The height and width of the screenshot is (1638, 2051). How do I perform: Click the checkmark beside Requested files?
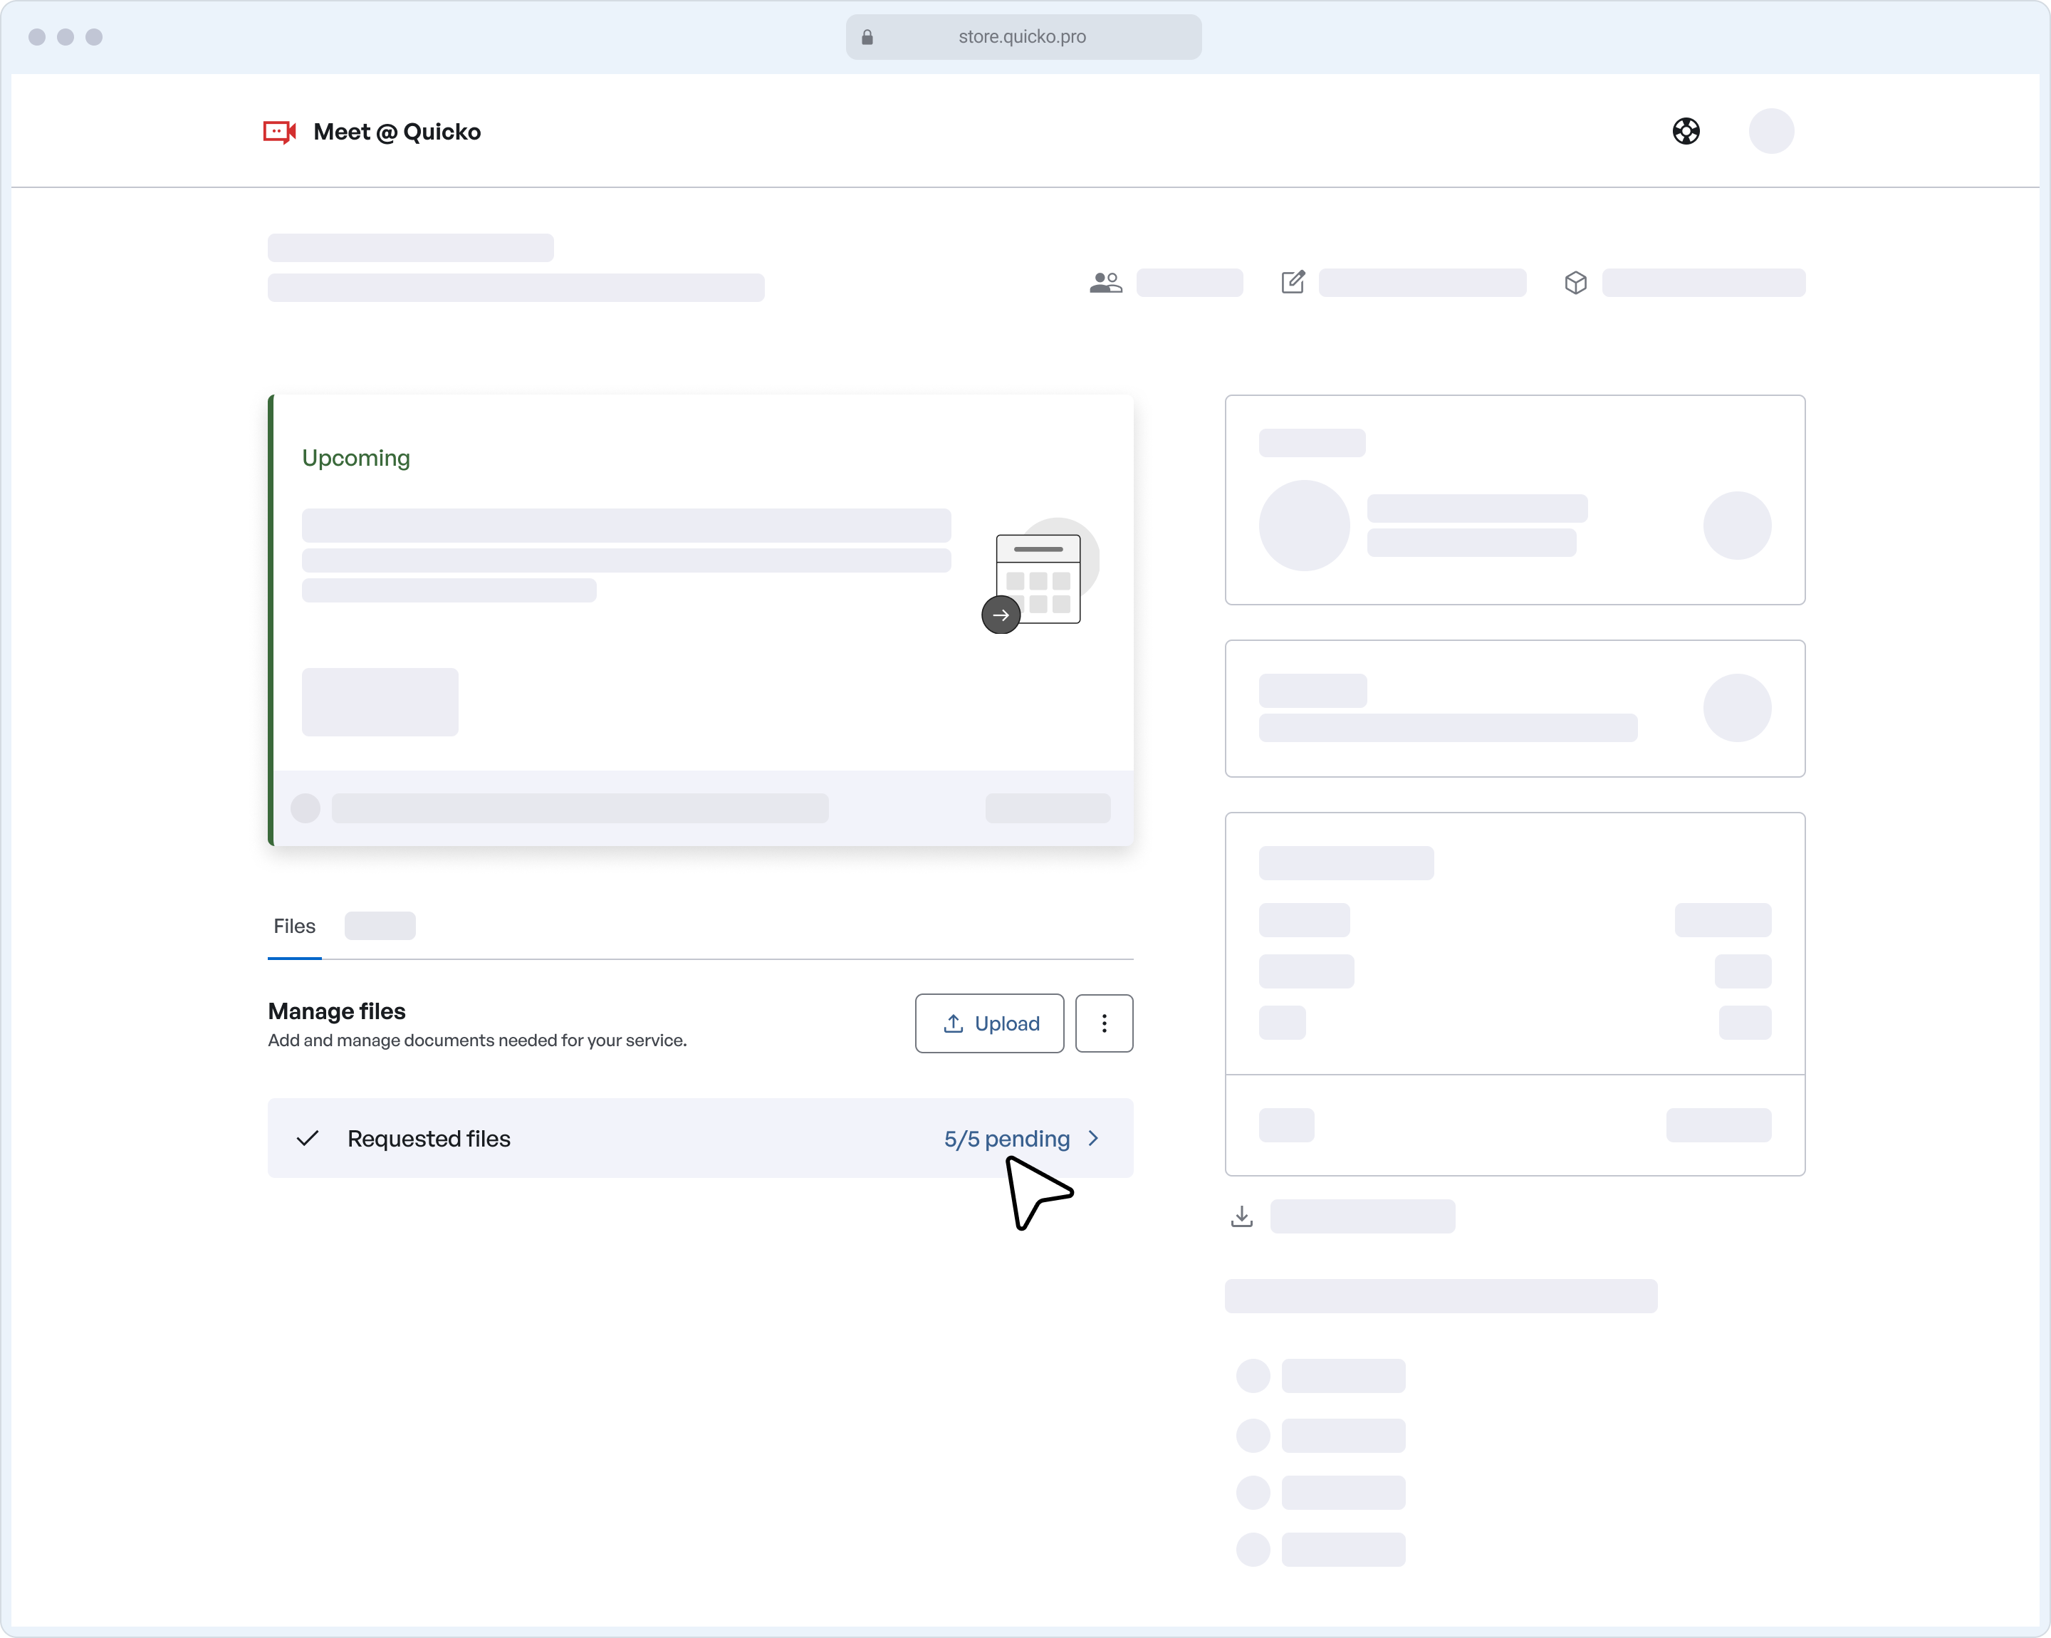pyautogui.click(x=307, y=1139)
